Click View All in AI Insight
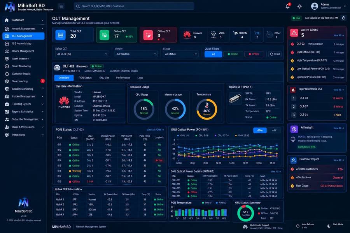The image size is (350, 233). pyautogui.click(x=339, y=128)
